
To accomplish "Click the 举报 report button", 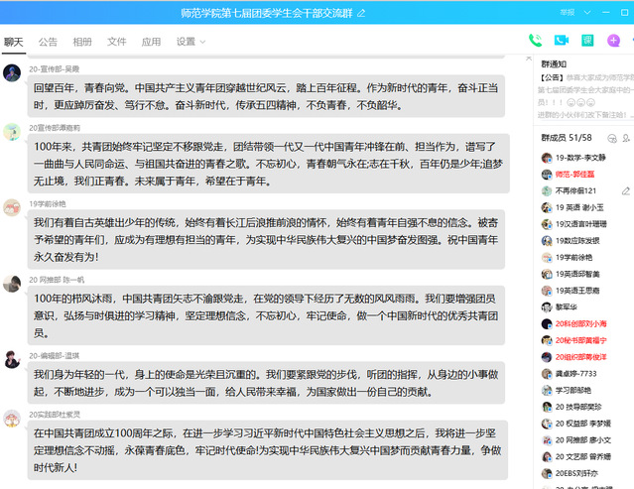I will pyautogui.click(x=568, y=13).
